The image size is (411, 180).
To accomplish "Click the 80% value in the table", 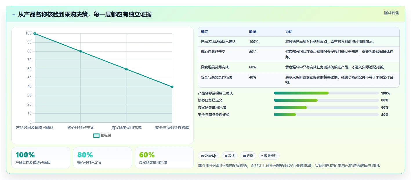I will (253, 52).
